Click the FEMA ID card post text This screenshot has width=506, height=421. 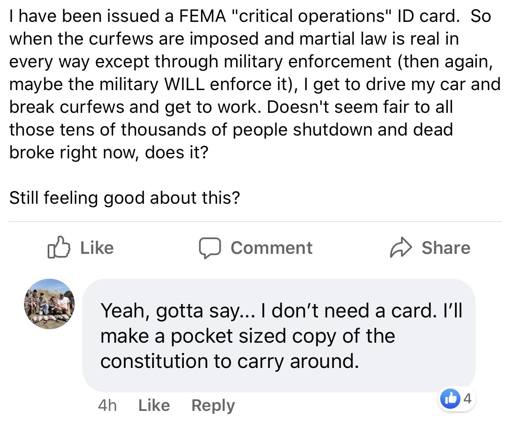253,84
